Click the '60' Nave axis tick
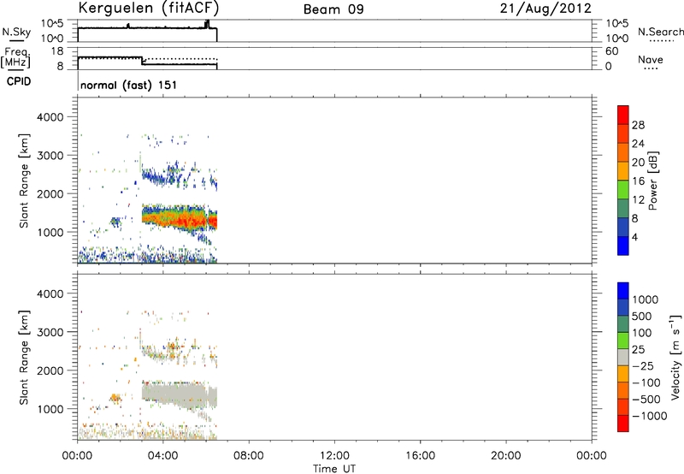This screenshot has height=474, width=684. (611, 51)
